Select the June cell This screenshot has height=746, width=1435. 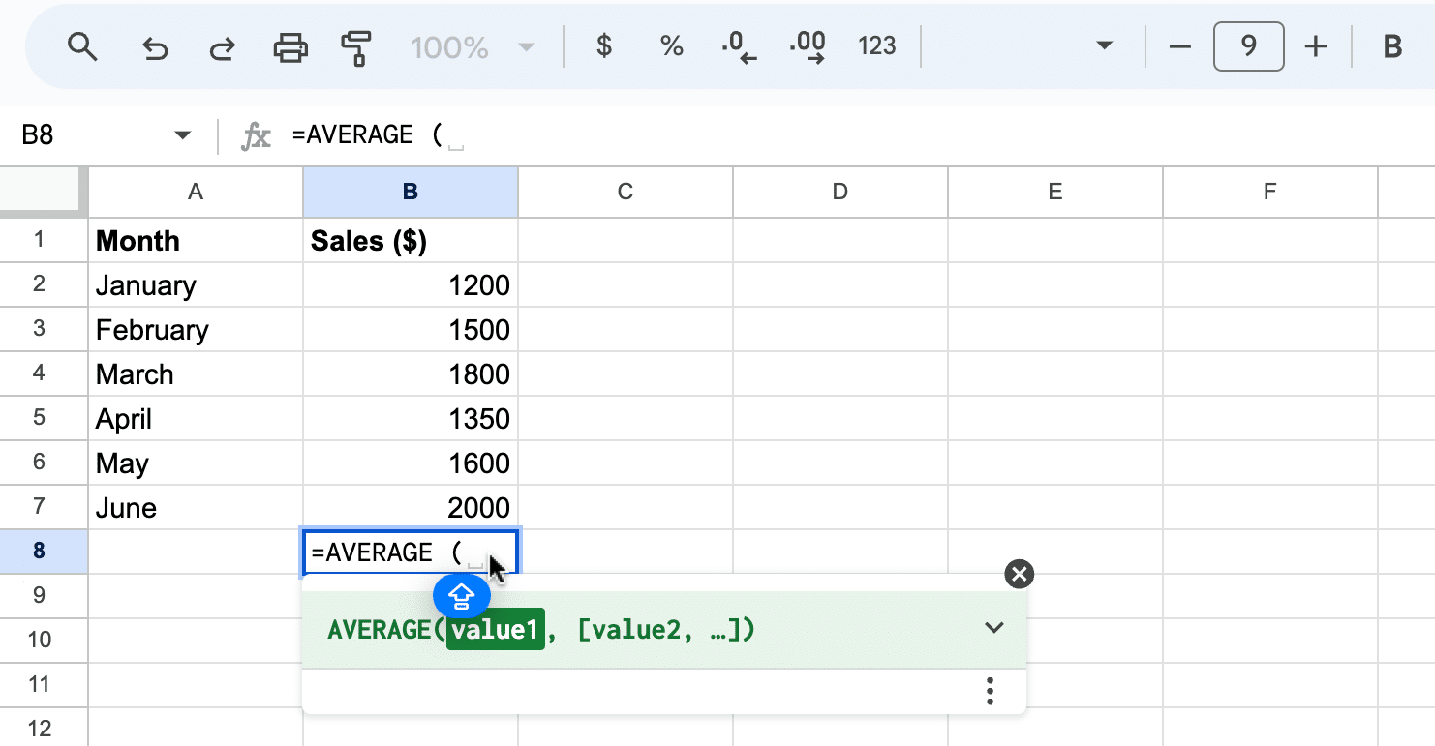click(x=196, y=507)
